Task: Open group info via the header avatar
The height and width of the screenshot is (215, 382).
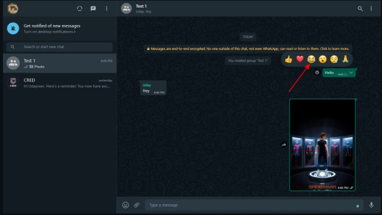Action: tap(127, 8)
